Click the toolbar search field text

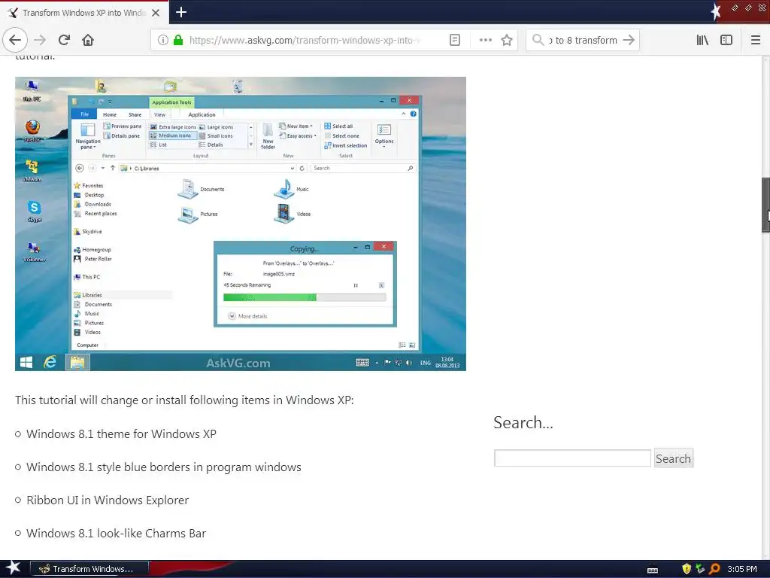point(583,40)
